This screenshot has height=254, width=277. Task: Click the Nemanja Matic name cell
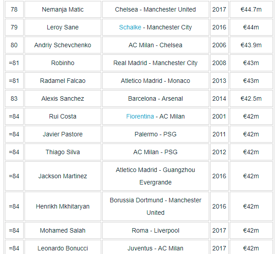point(62,9)
